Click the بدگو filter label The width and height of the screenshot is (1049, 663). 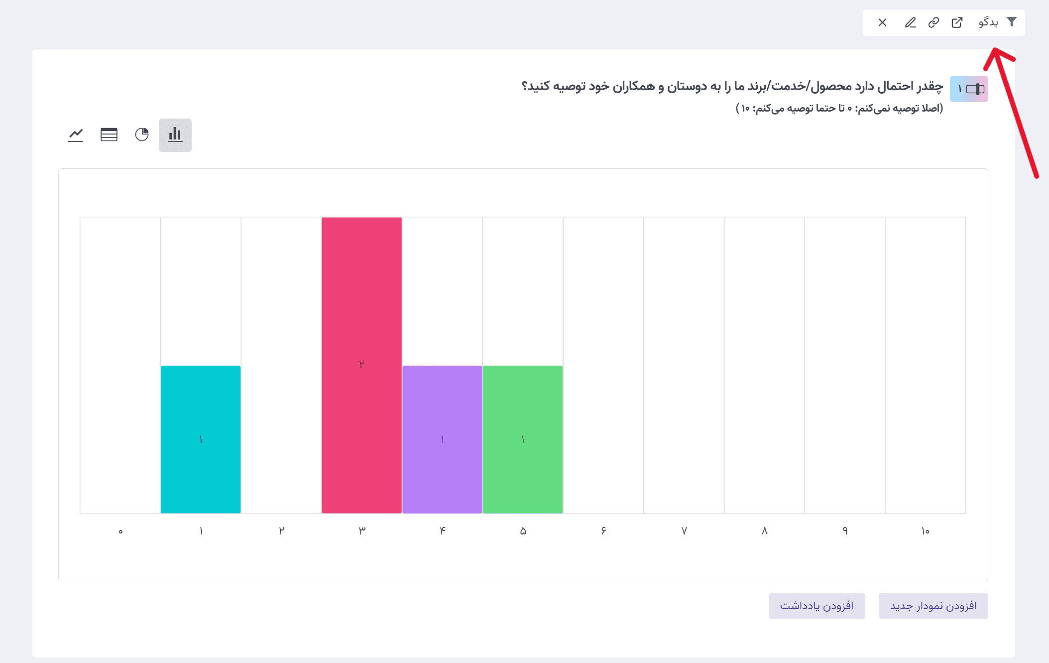point(988,22)
